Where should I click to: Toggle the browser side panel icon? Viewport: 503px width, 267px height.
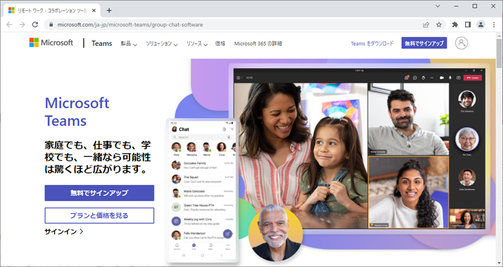pyautogui.click(x=468, y=24)
